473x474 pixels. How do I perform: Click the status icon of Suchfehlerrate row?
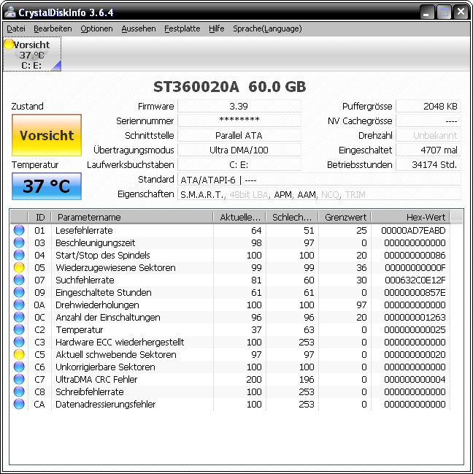(x=19, y=280)
